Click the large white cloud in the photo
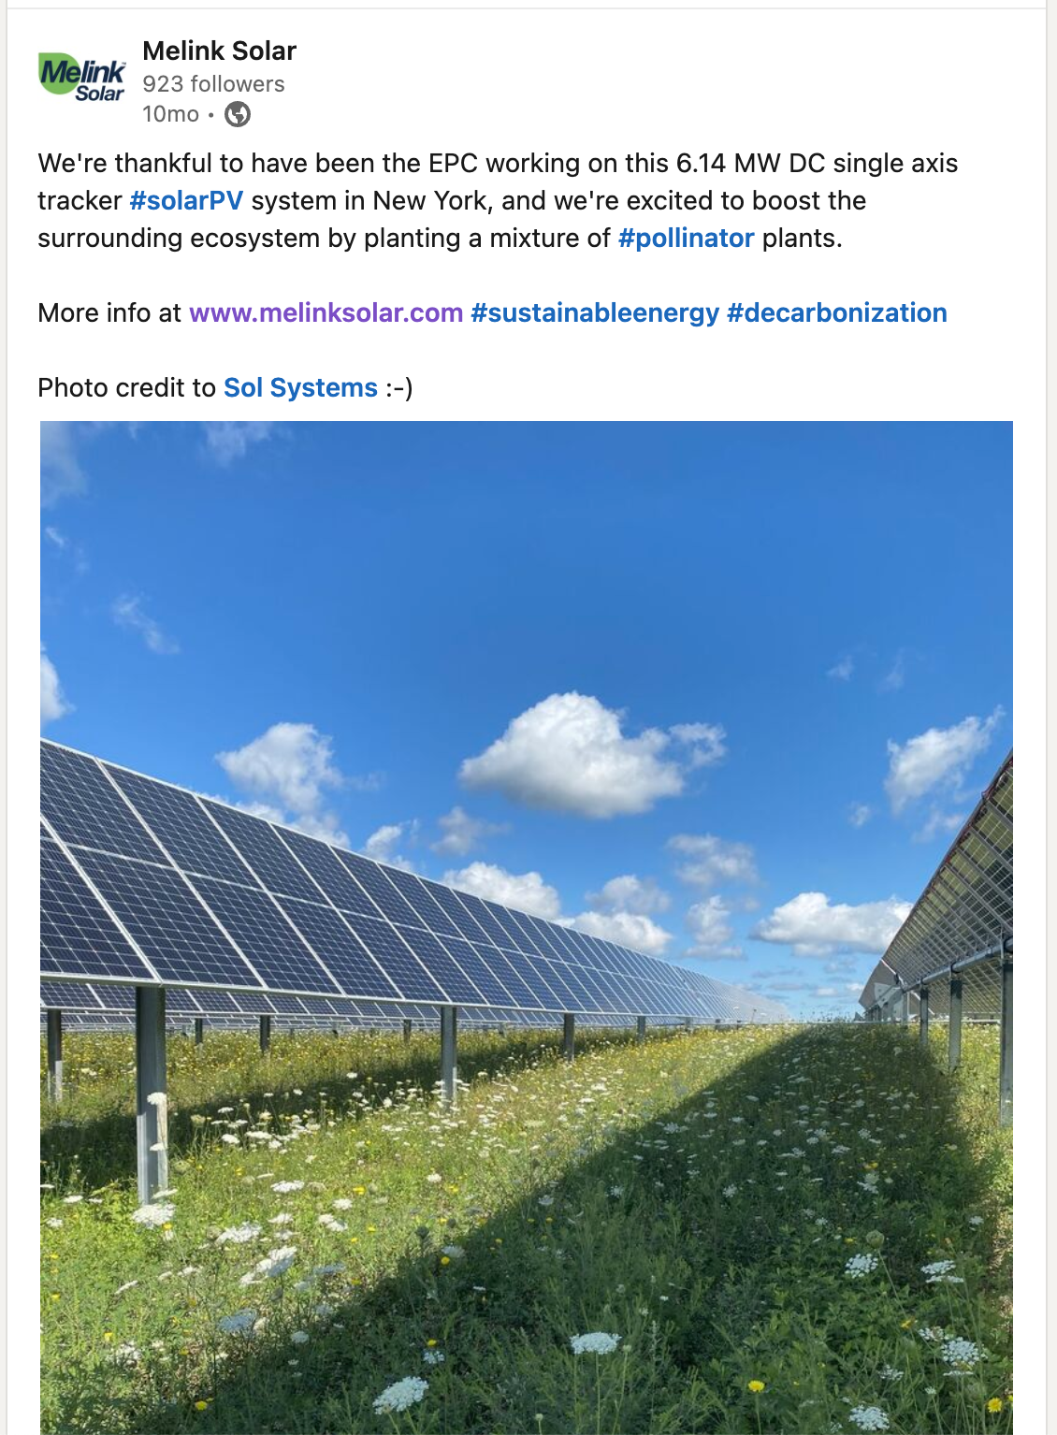Image resolution: width=1057 pixels, height=1435 pixels. coord(592,754)
